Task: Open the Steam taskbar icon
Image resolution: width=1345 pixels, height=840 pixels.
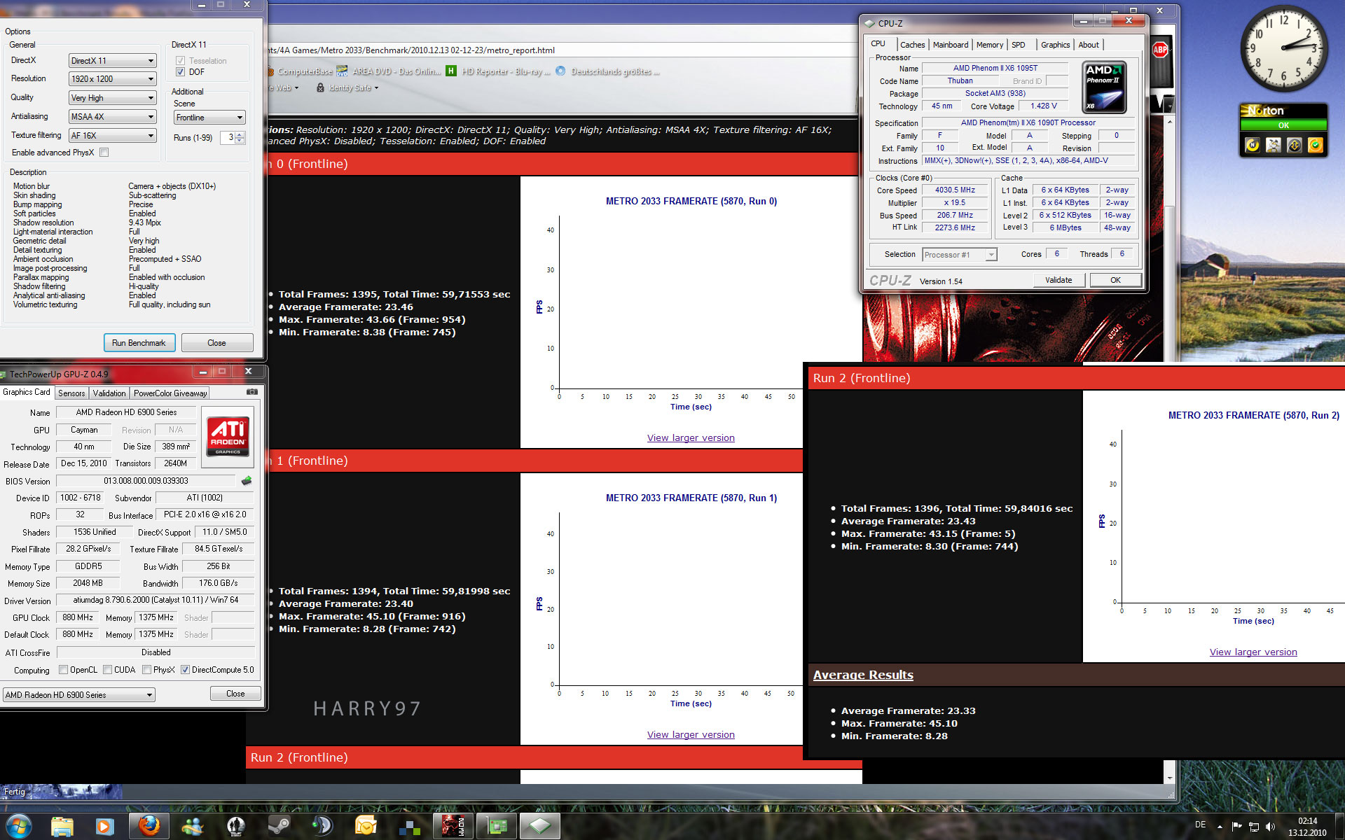Action: point(279,826)
